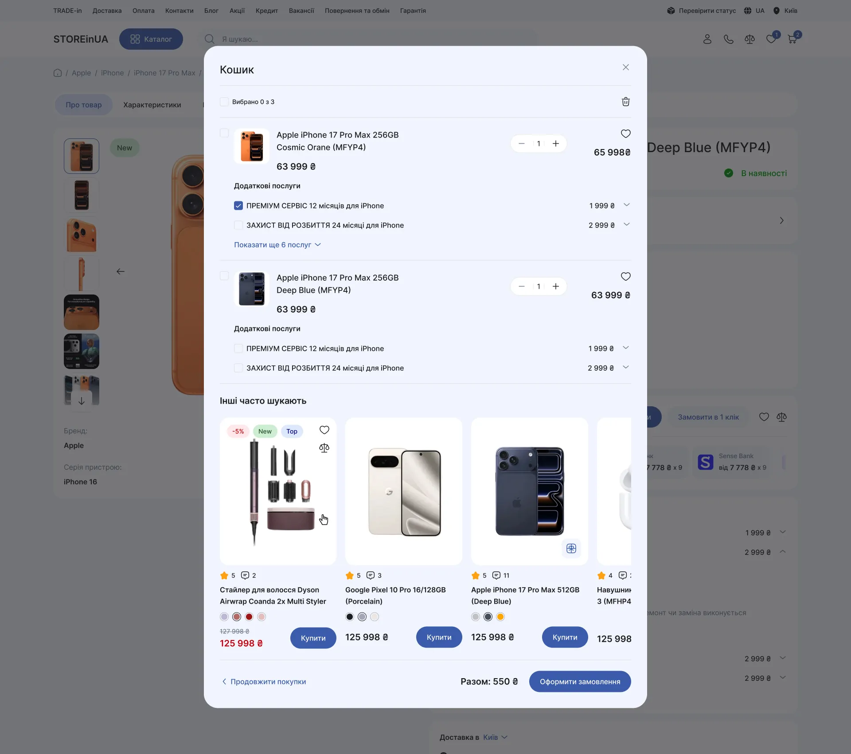Expand details of the 1 999 ₴ premium service for the Cosmic Orange iPhone
851x754 pixels.
point(626,205)
